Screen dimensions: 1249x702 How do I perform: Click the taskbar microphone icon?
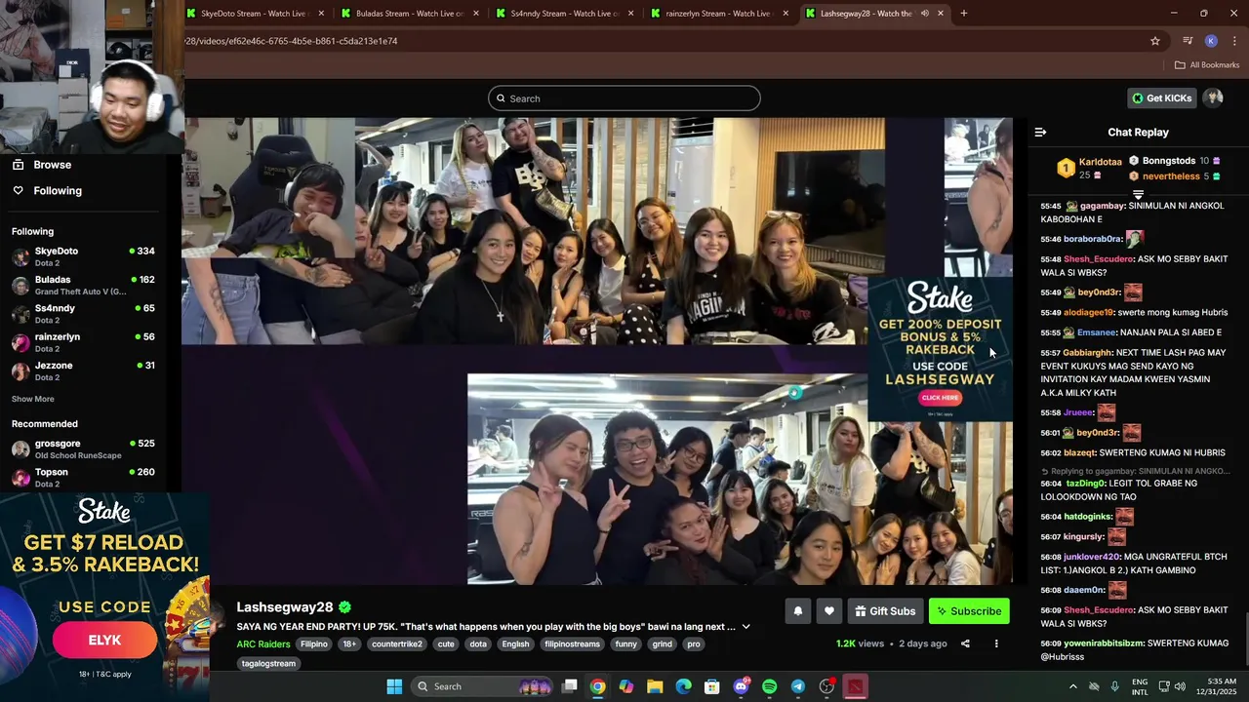pos(1114,686)
